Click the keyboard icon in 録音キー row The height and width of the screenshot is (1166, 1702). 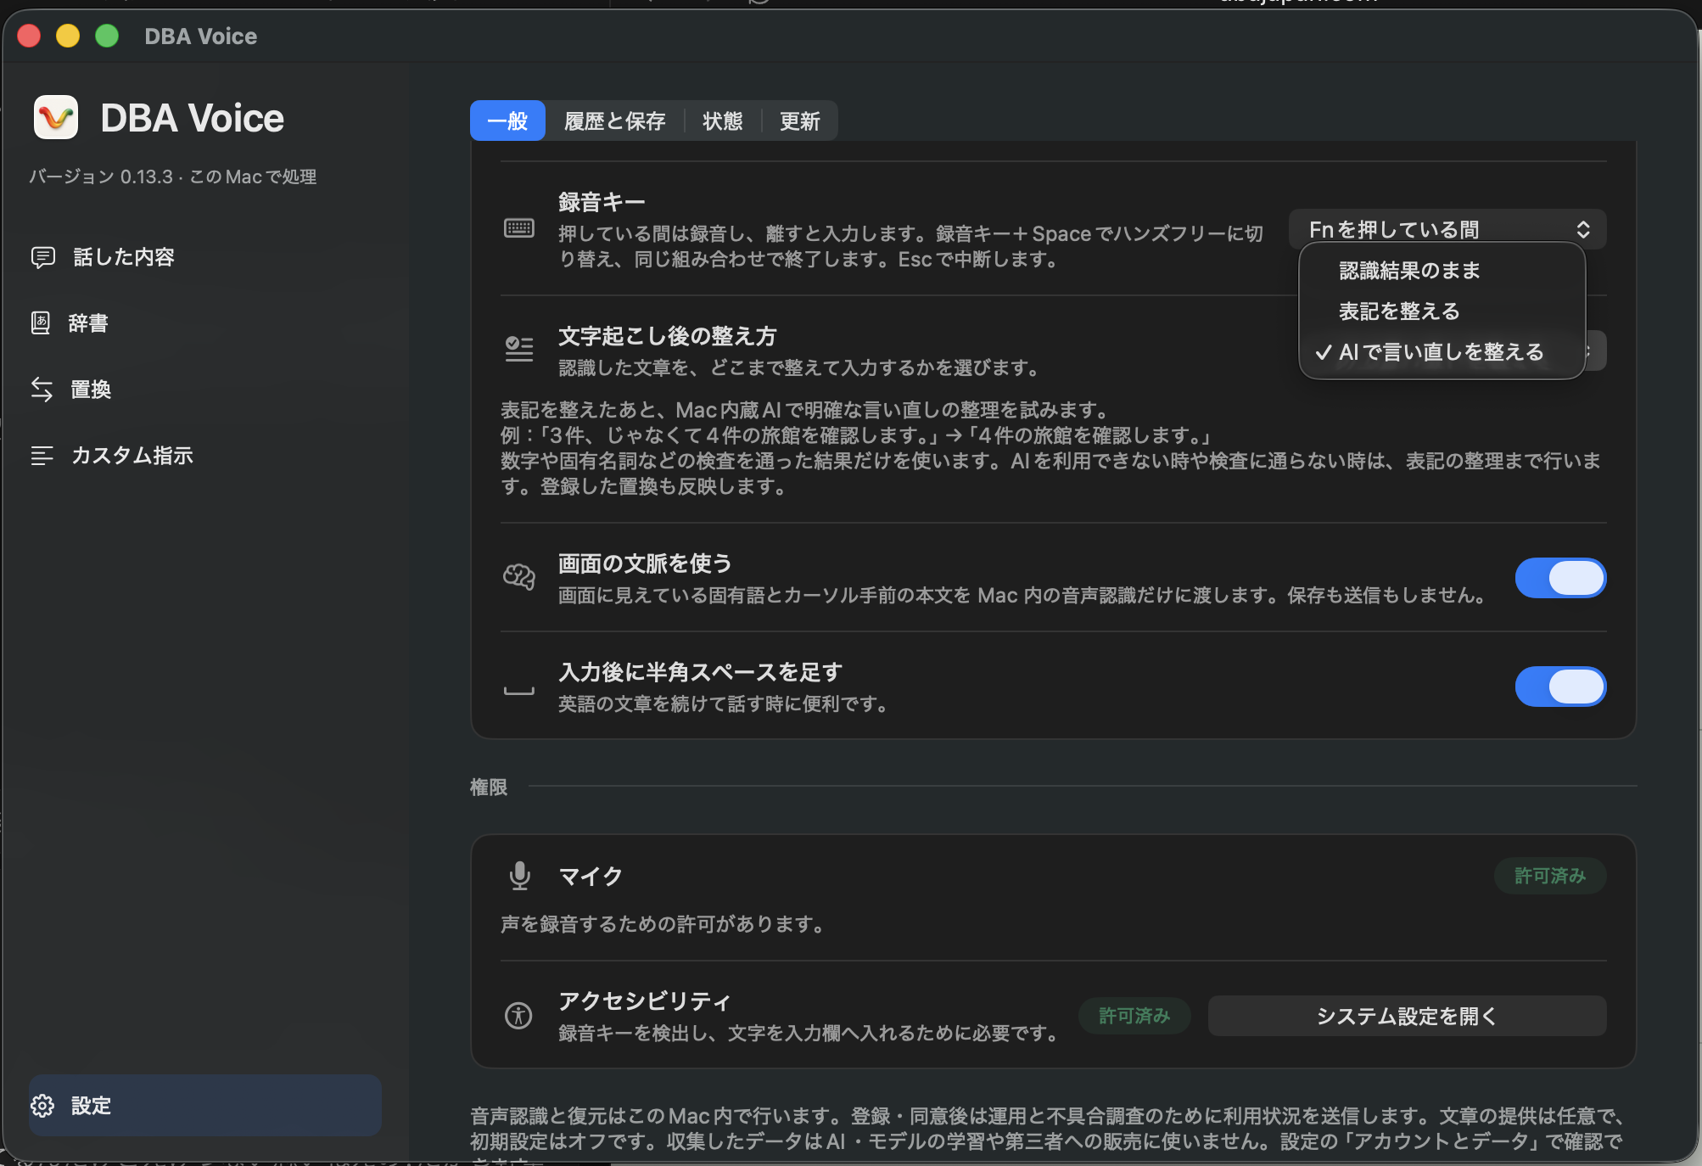point(519,228)
